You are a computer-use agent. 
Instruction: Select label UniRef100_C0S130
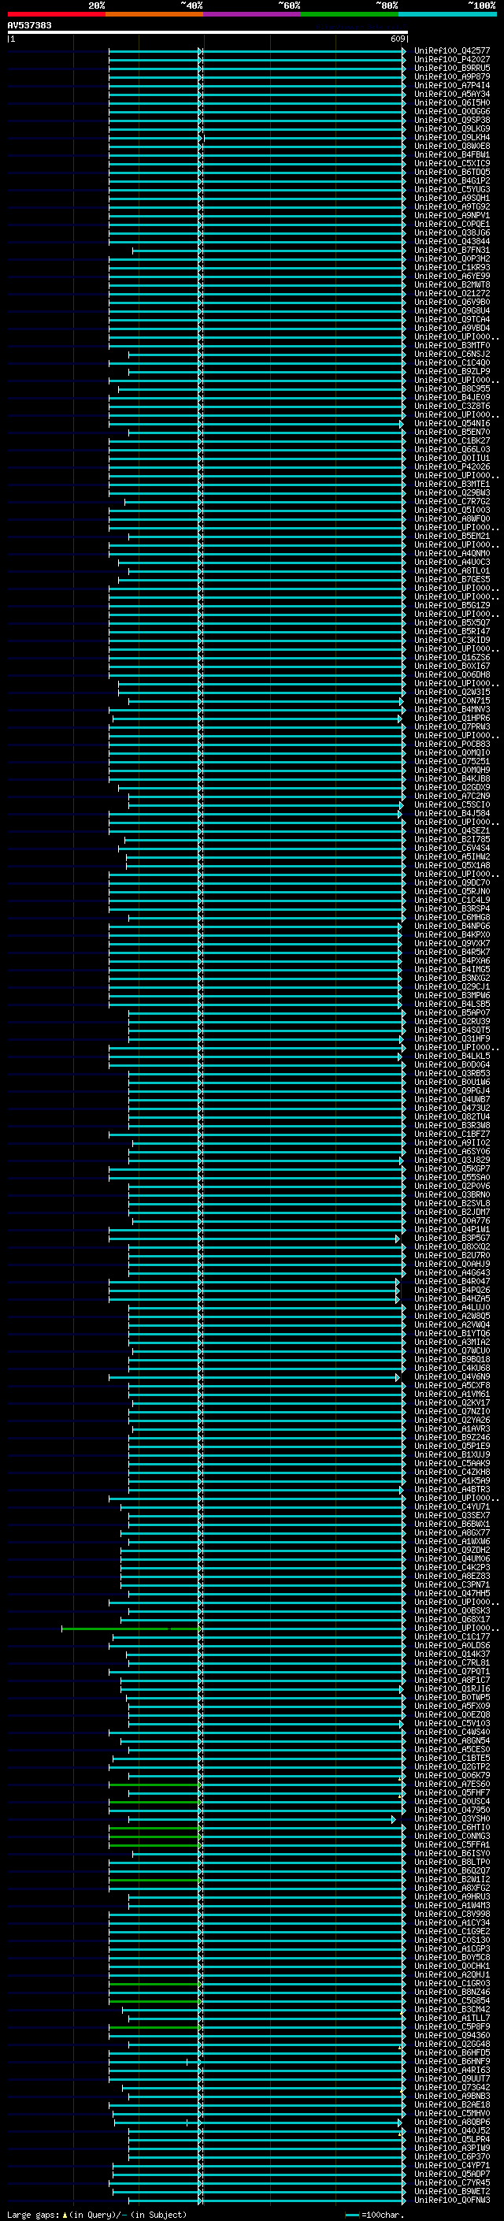452,1940
